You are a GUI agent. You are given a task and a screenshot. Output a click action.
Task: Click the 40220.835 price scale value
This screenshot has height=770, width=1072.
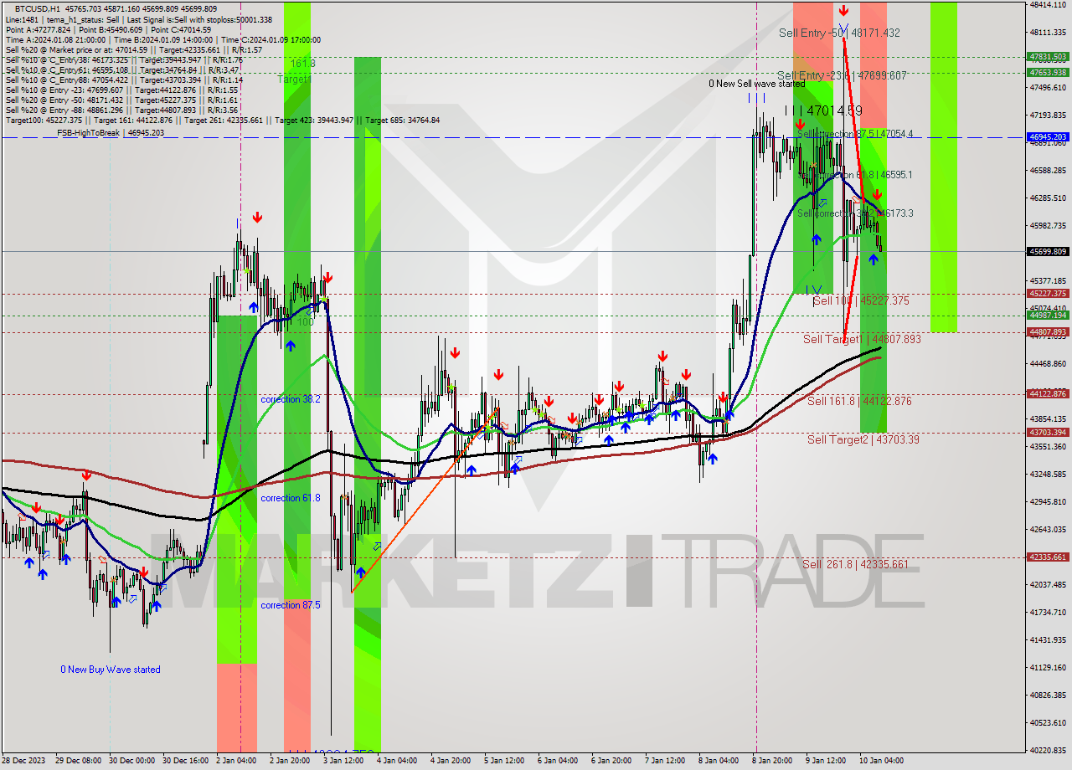coord(1048,750)
